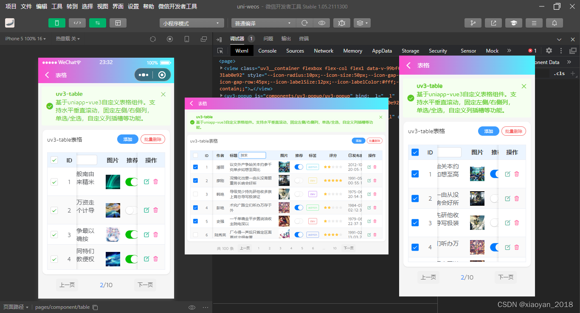Open the tutorial graduation-cap icon

tap(514, 23)
